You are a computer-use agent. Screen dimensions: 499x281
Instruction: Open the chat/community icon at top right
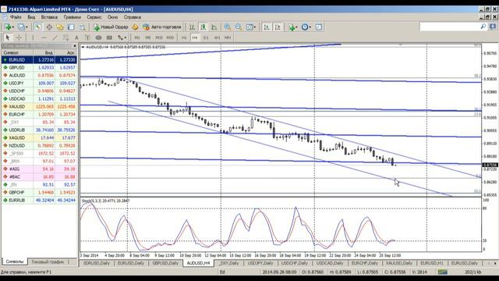(494, 27)
